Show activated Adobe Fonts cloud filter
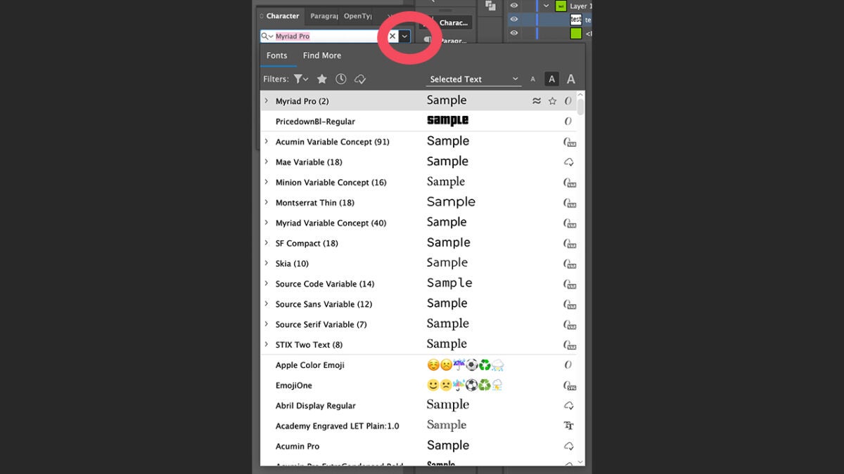This screenshot has height=474, width=844. (x=360, y=79)
